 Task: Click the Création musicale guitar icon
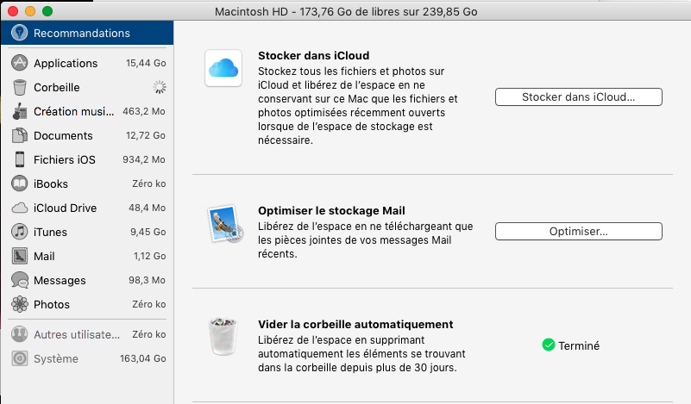(19, 111)
